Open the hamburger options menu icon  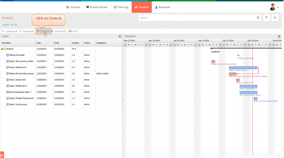point(275,17)
